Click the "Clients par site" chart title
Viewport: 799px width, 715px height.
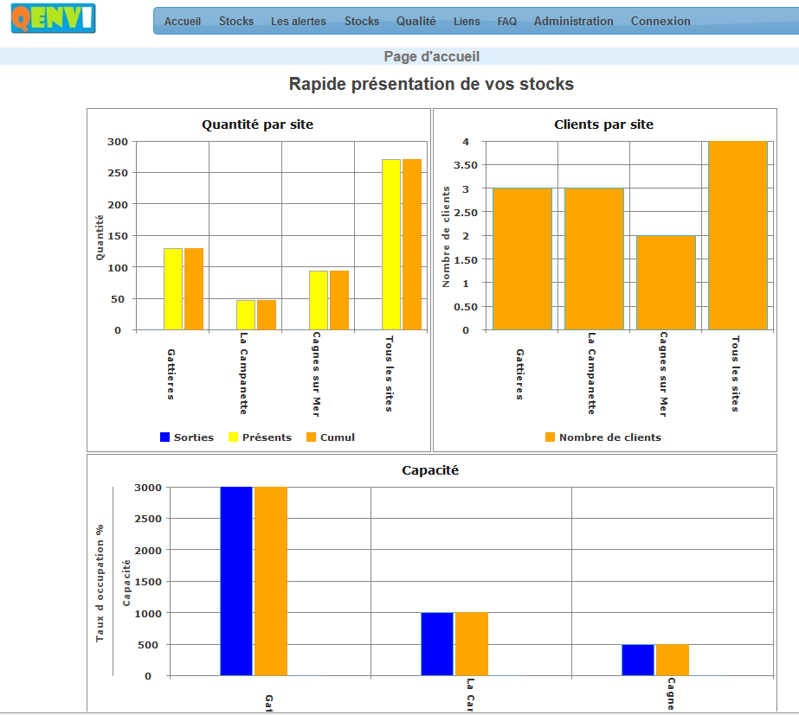tap(604, 124)
